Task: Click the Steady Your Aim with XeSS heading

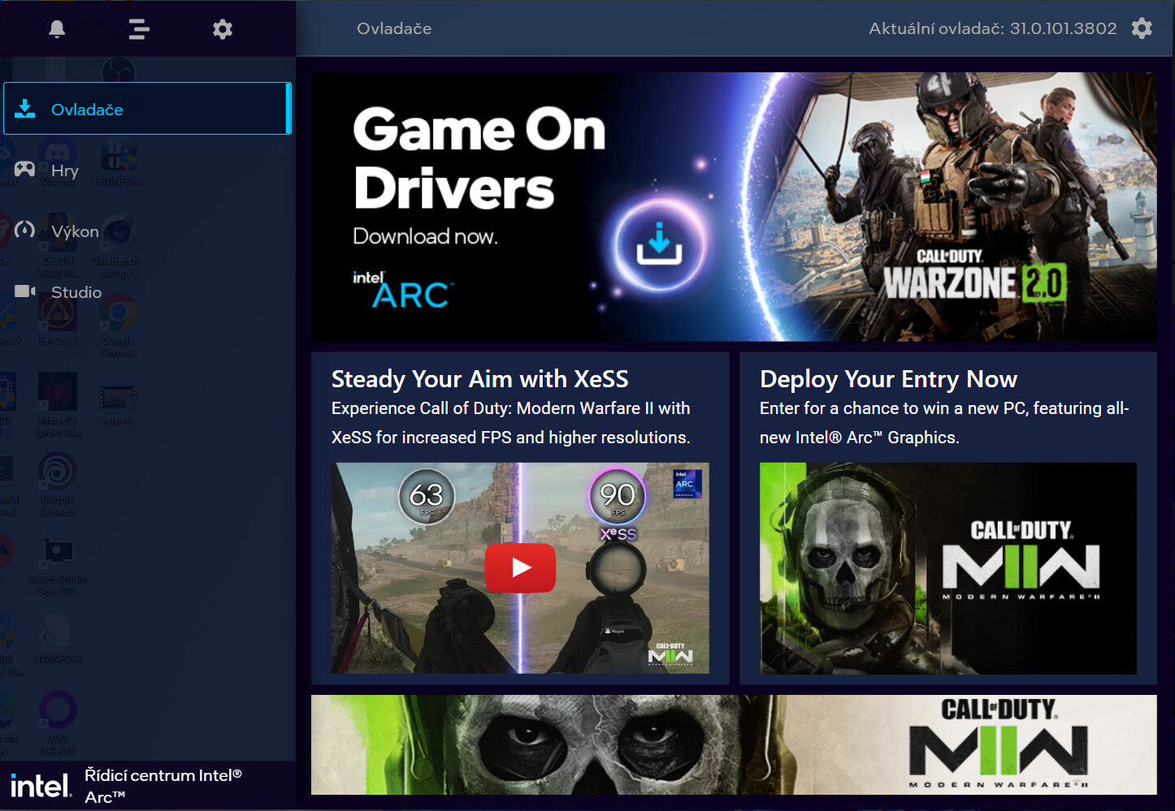Action: 480,379
